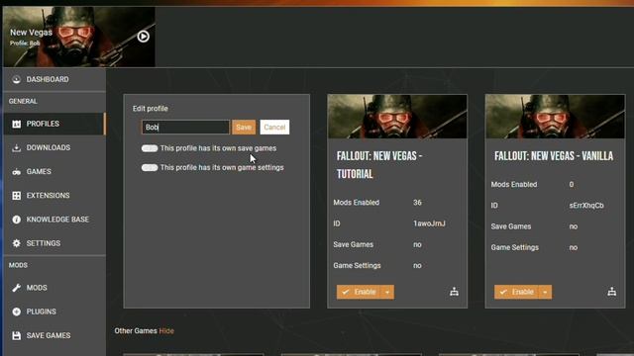Viewport: 634px width, 356px height.
Task: Click the hierarchy icon on Tutorial profile card
Action: [x=454, y=292]
